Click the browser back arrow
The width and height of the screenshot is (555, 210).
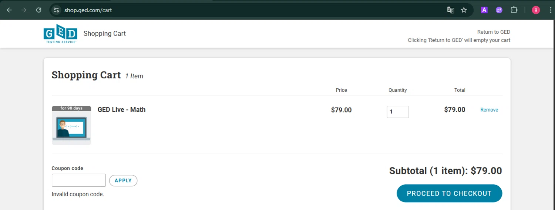9,10
